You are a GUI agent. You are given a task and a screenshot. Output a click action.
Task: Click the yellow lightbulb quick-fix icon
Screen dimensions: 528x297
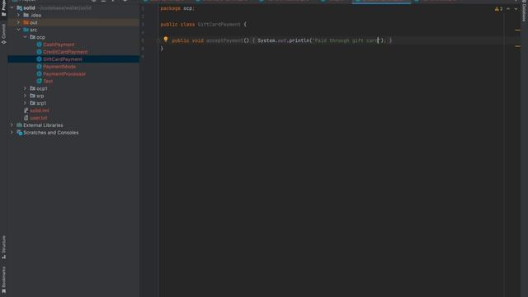tap(166, 40)
